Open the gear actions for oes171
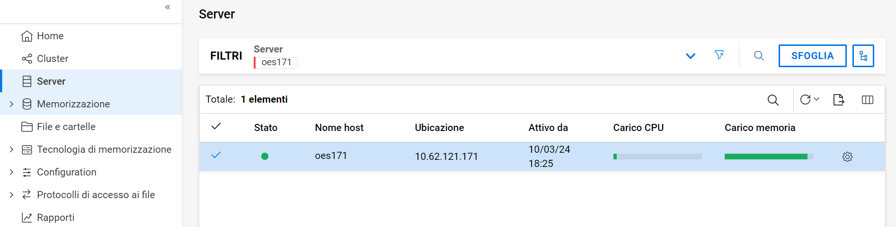The height and width of the screenshot is (227, 896). (847, 157)
